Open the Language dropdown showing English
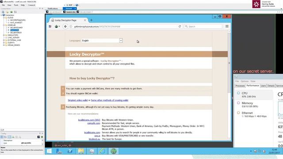 pyautogui.click(x=102, y=41)
